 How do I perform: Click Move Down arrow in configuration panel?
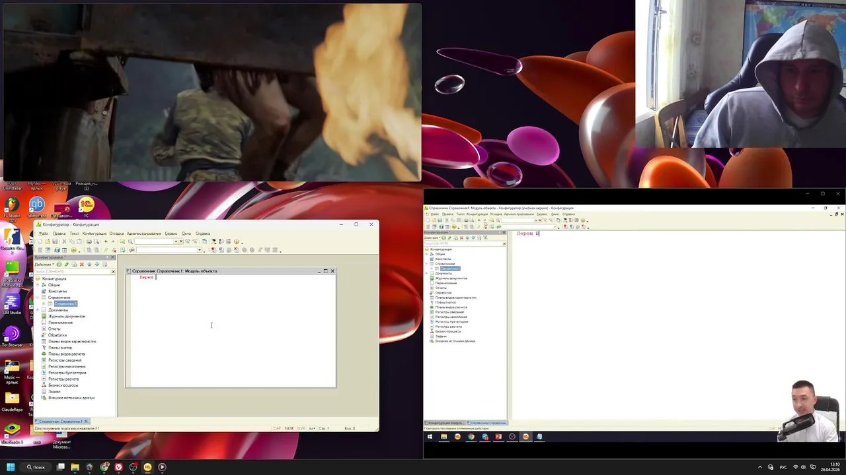97,265
